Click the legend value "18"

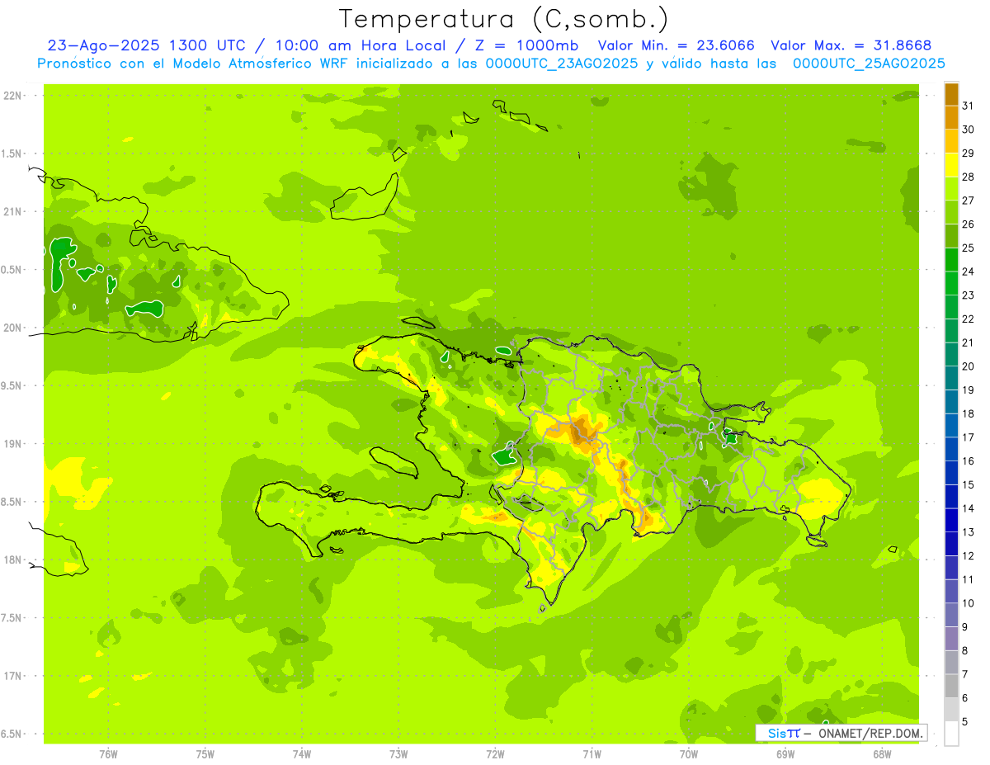[969, 413]
